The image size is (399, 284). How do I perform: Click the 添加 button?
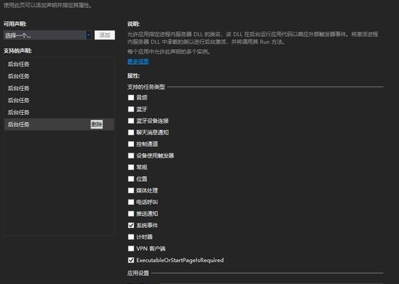(105, 35)
